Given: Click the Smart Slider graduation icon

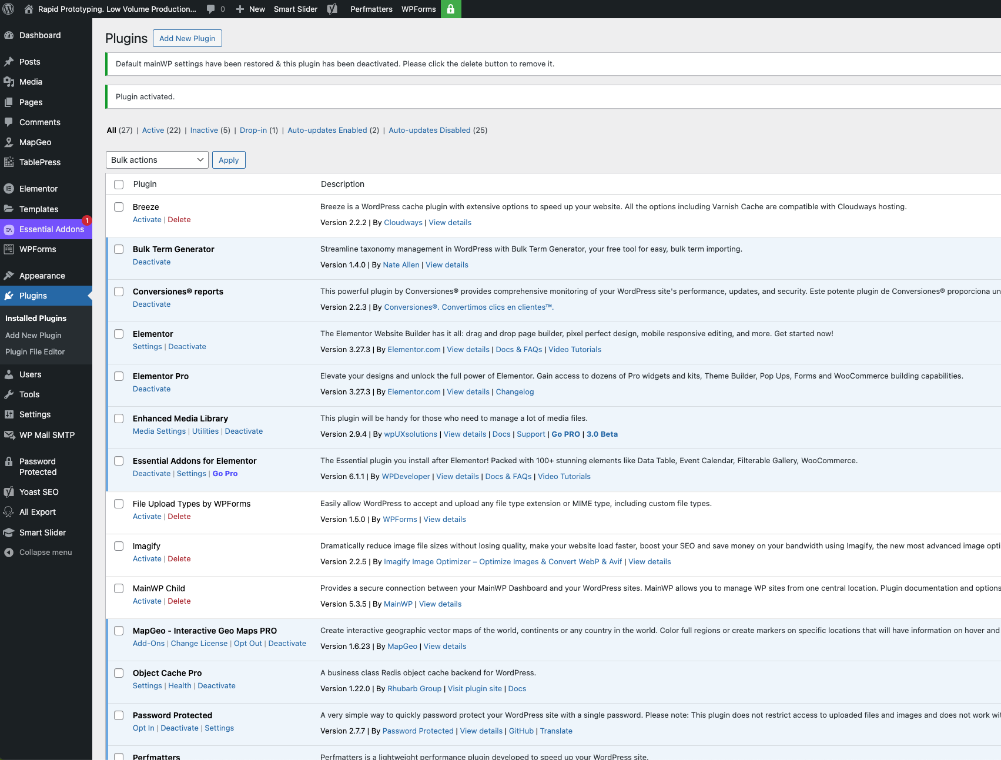Looking at the screenshot, I should pos(9,533).
